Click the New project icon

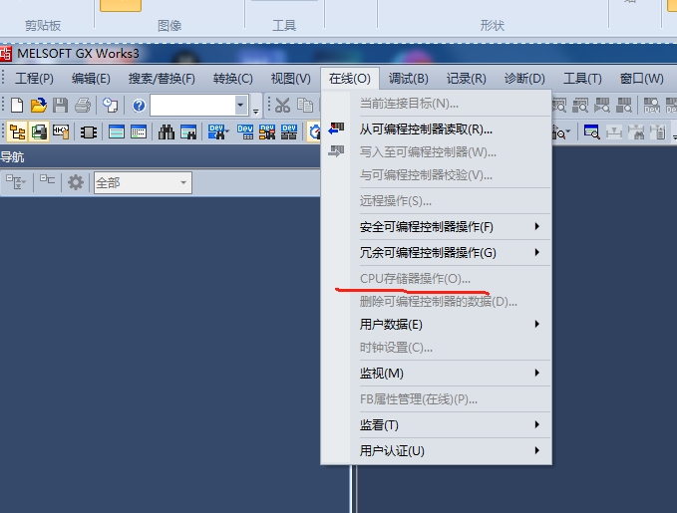click(x=17, y=105)
